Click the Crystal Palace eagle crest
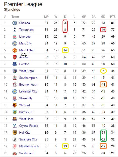The height and width of the screenshot is (157, 118). [x=15, y=126]
